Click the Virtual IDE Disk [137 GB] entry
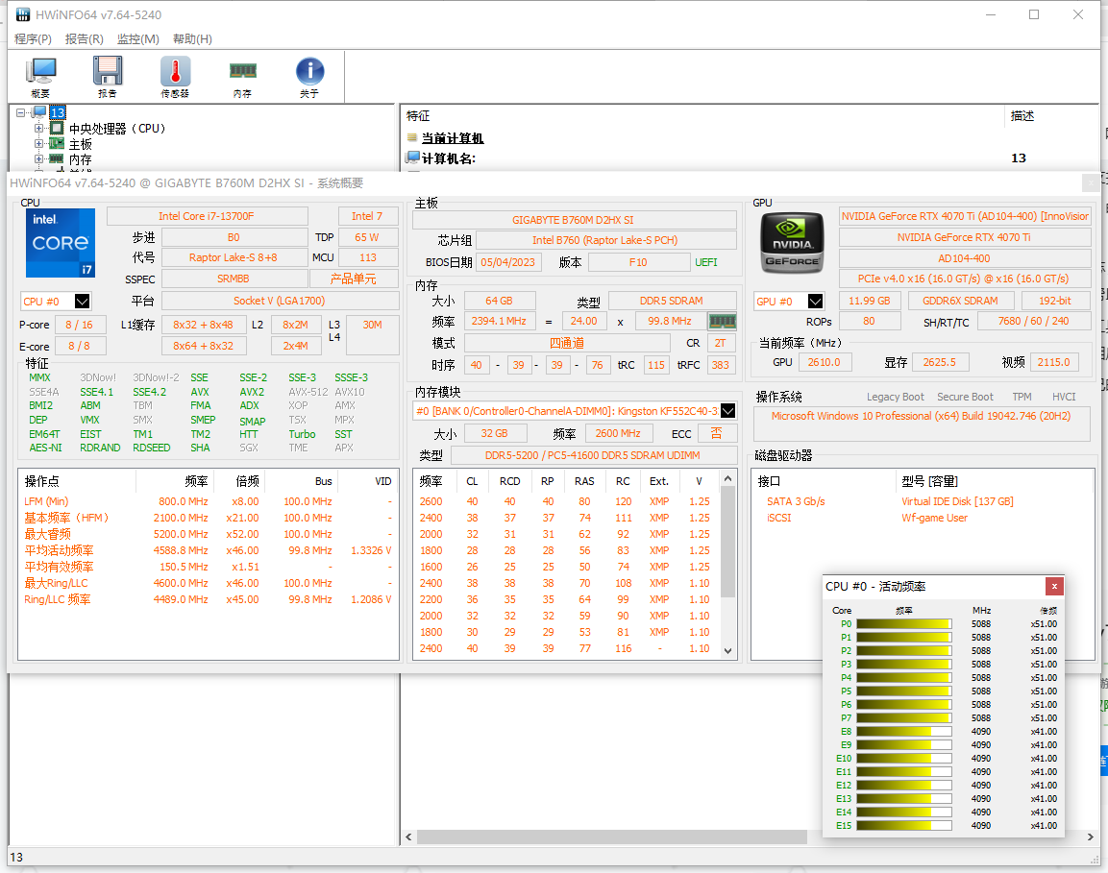Screen dimensions: 1108x873 coord(957,501)
